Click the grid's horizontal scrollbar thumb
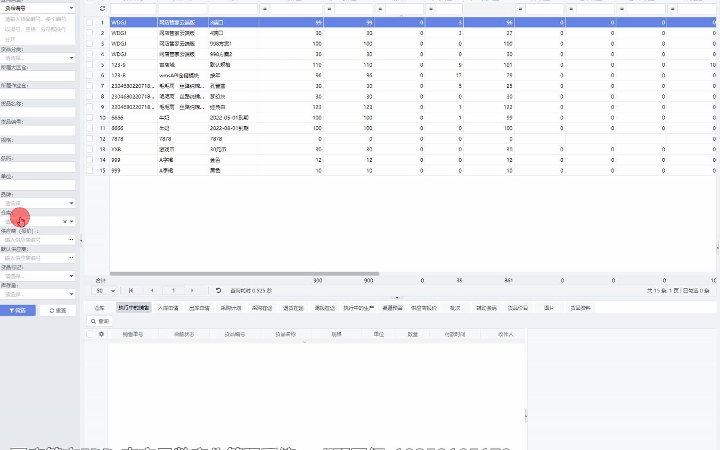 244,274
